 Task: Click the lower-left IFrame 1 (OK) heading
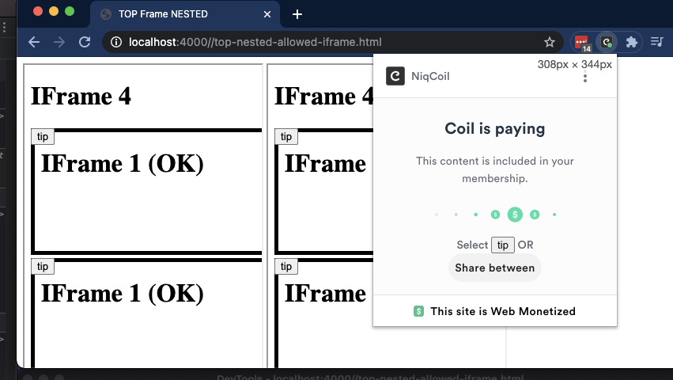click(x=123, y=294)
